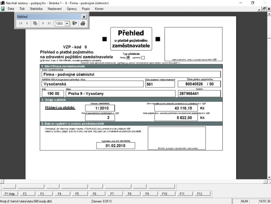Click the house number '561'
This screenshot has height=204, width=271.
click(x=160, y=84)
